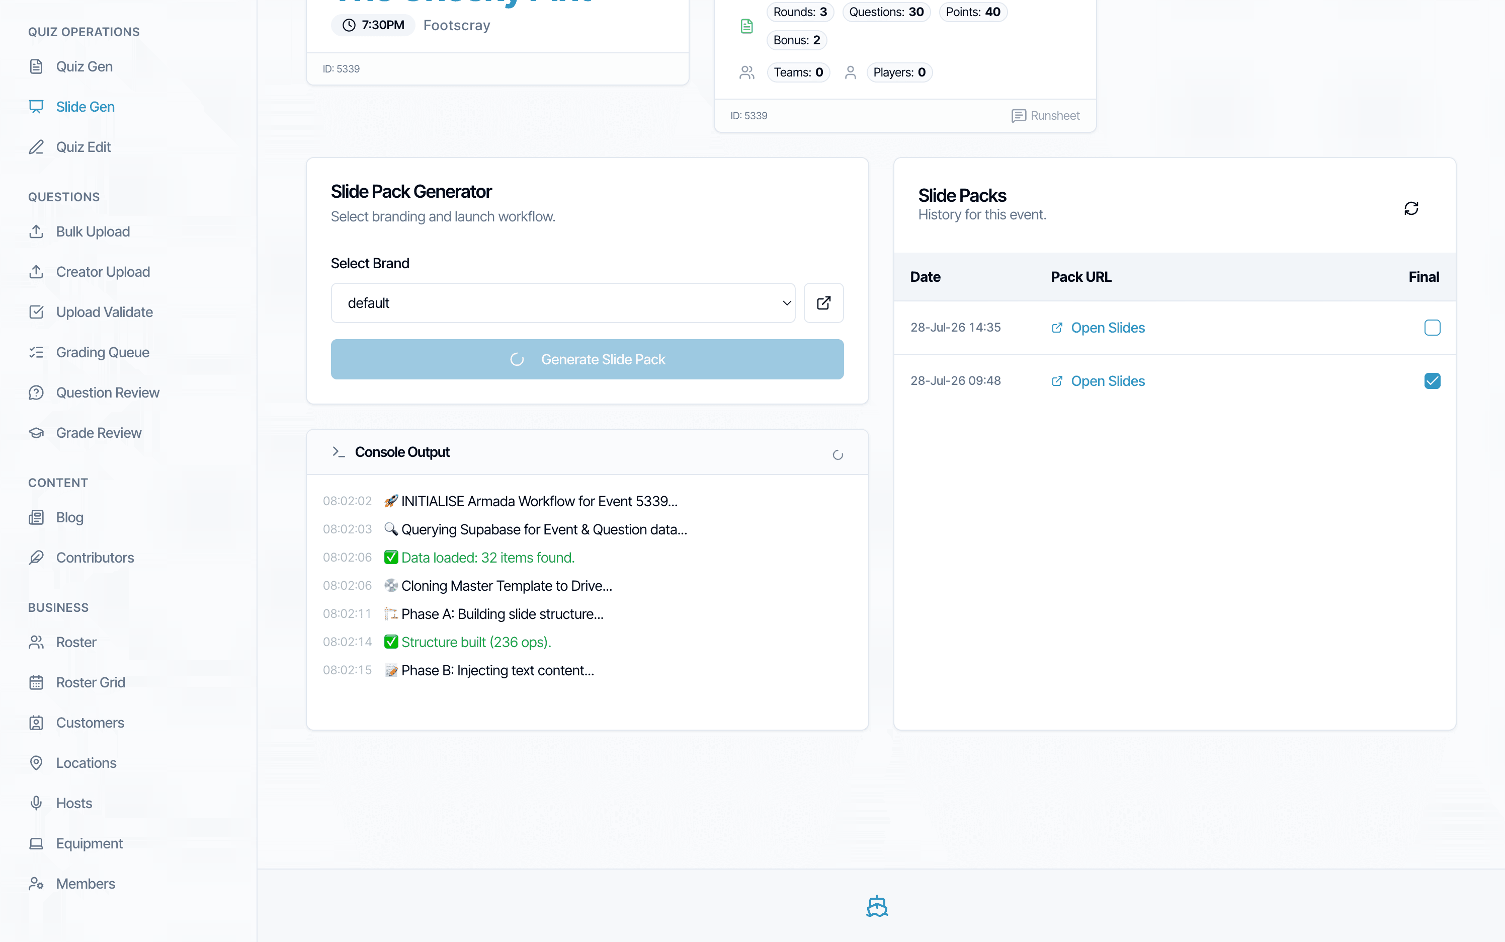Click the Rounds: 3 badge
Viewport: 1505px width, 942px height.
[799, 12]
